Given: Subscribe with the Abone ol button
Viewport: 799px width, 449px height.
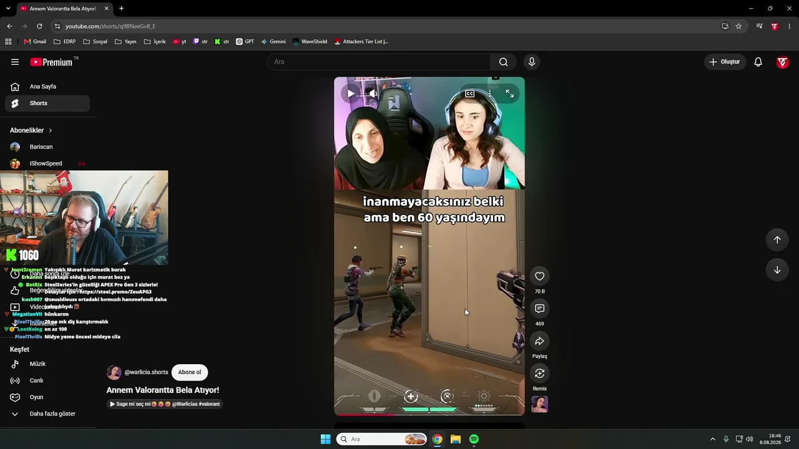Looking at the screenshot, I should click(190, 372).
